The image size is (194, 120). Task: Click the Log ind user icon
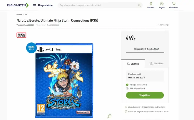[162, 5]
